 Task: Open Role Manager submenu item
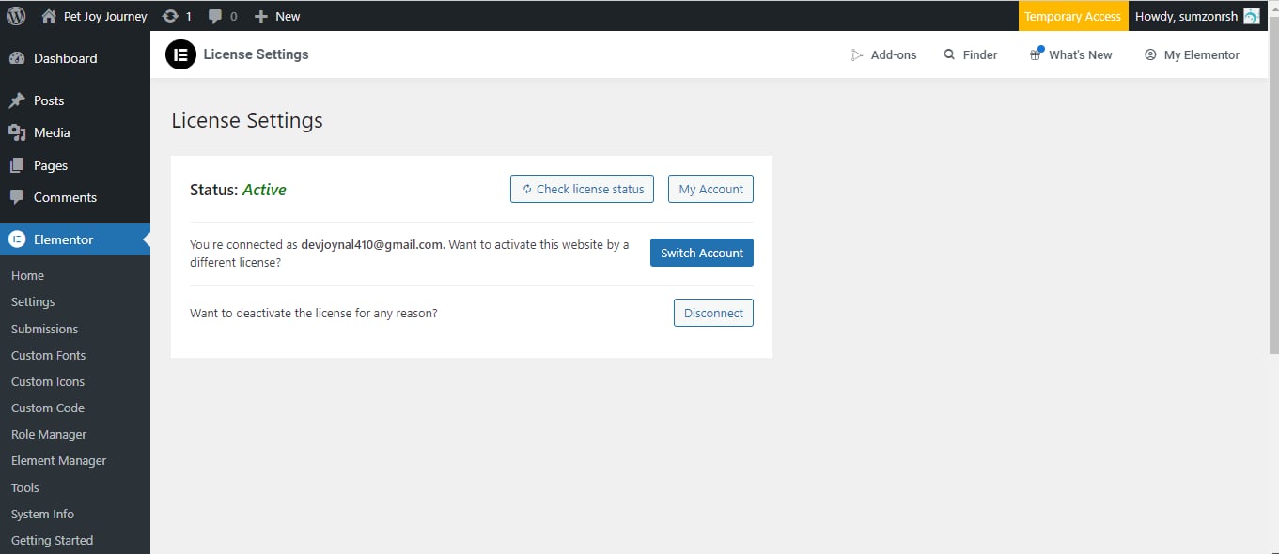49,434
